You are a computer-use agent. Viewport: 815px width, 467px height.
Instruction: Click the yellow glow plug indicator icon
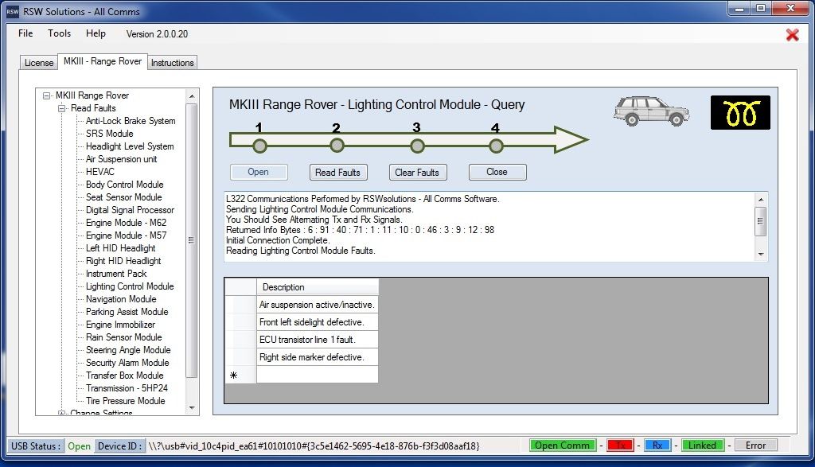tap(740, 113)
